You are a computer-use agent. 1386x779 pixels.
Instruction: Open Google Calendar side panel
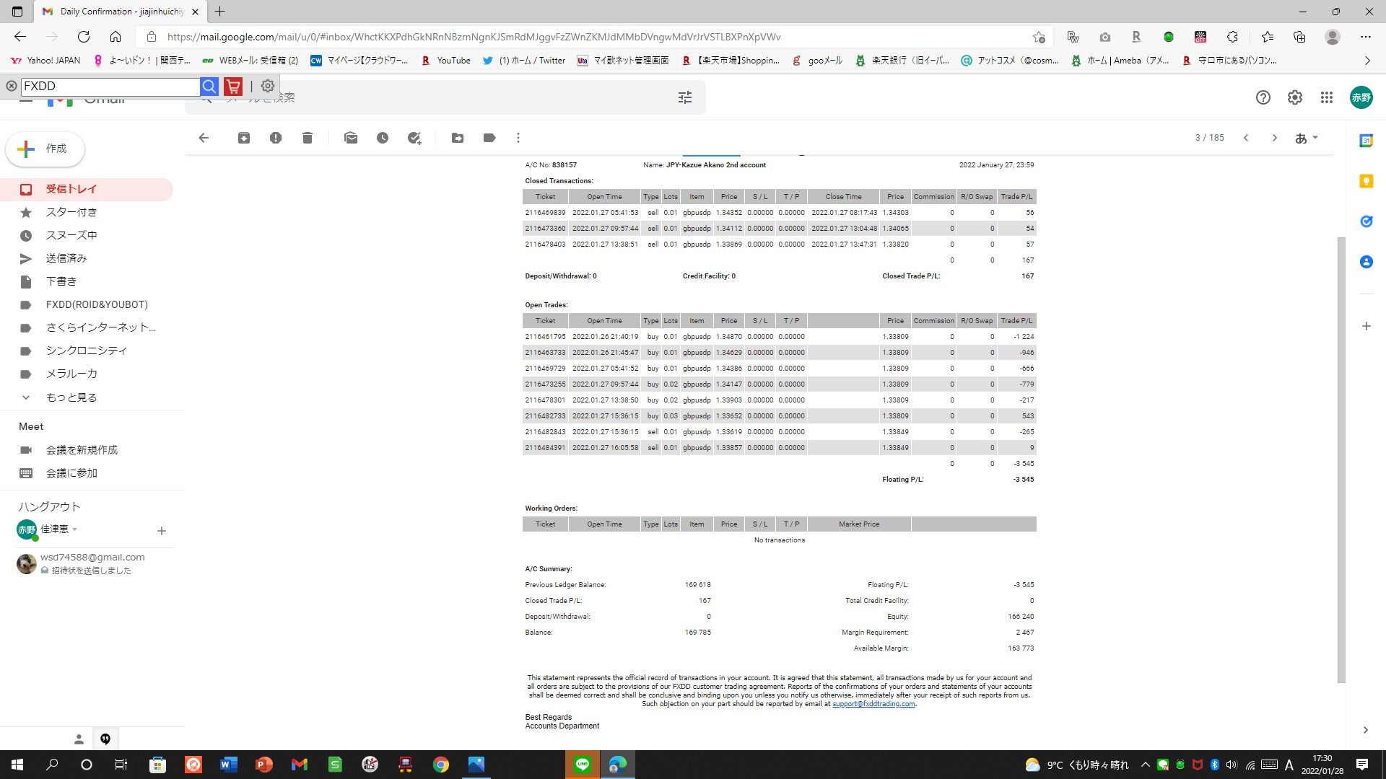click(1366, 141)
